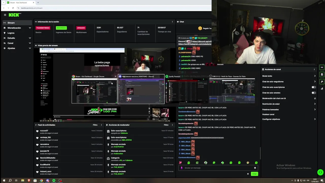
Task: Click the purple mic icon in message box
Action: [x=182, y=168]
